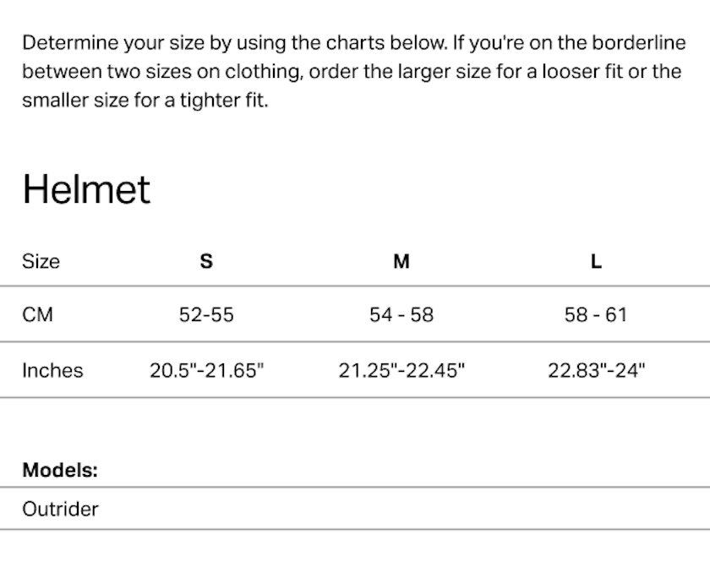Click the 22.83"-24" inches value
The image size is (710, 584).
tap(596, 370)
